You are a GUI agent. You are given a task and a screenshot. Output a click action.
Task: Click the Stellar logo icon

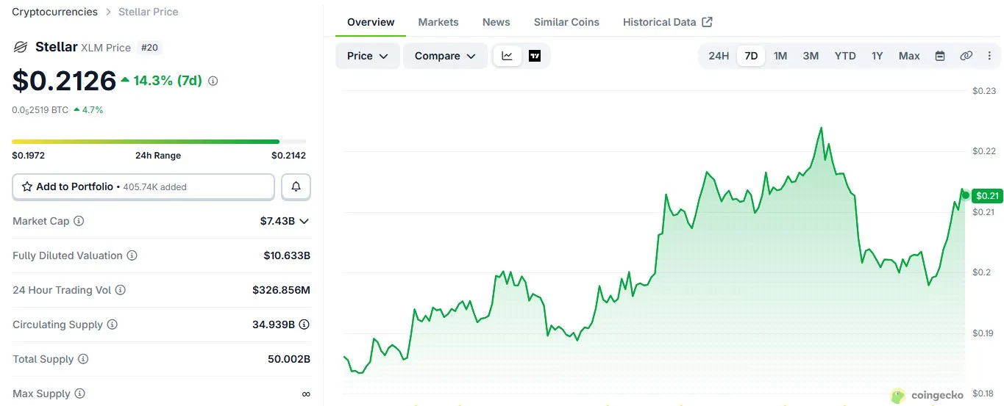tap(21, 48)
